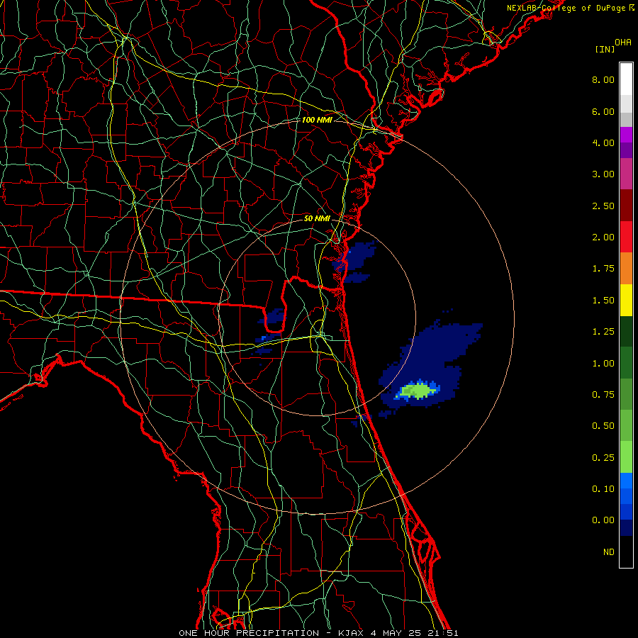Click the ND legend label

coord(609,552)
